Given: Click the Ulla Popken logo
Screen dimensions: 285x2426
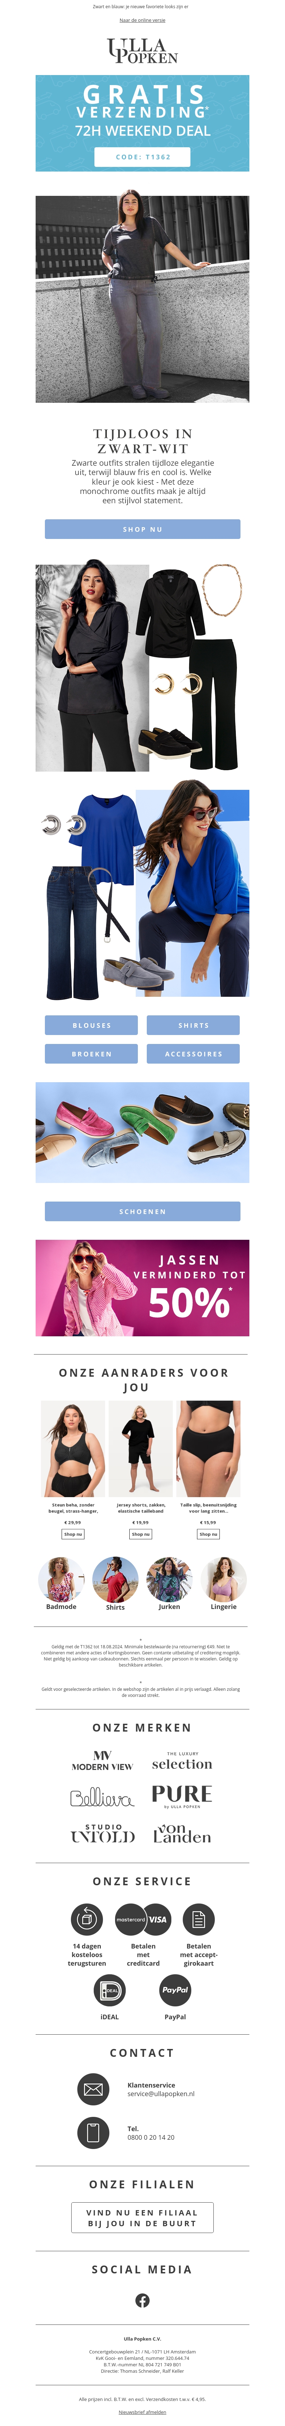Looking at the screenshot, I should (x=142, y=51).
